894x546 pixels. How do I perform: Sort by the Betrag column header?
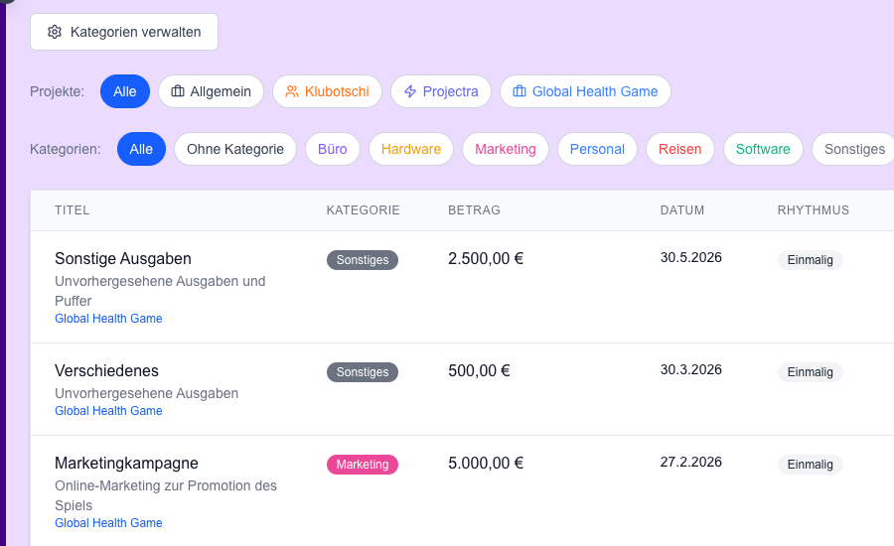pos(474,210)
